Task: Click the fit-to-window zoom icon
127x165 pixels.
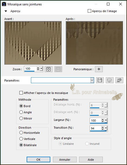Action: pyautogui.click(x=48, y=69)
